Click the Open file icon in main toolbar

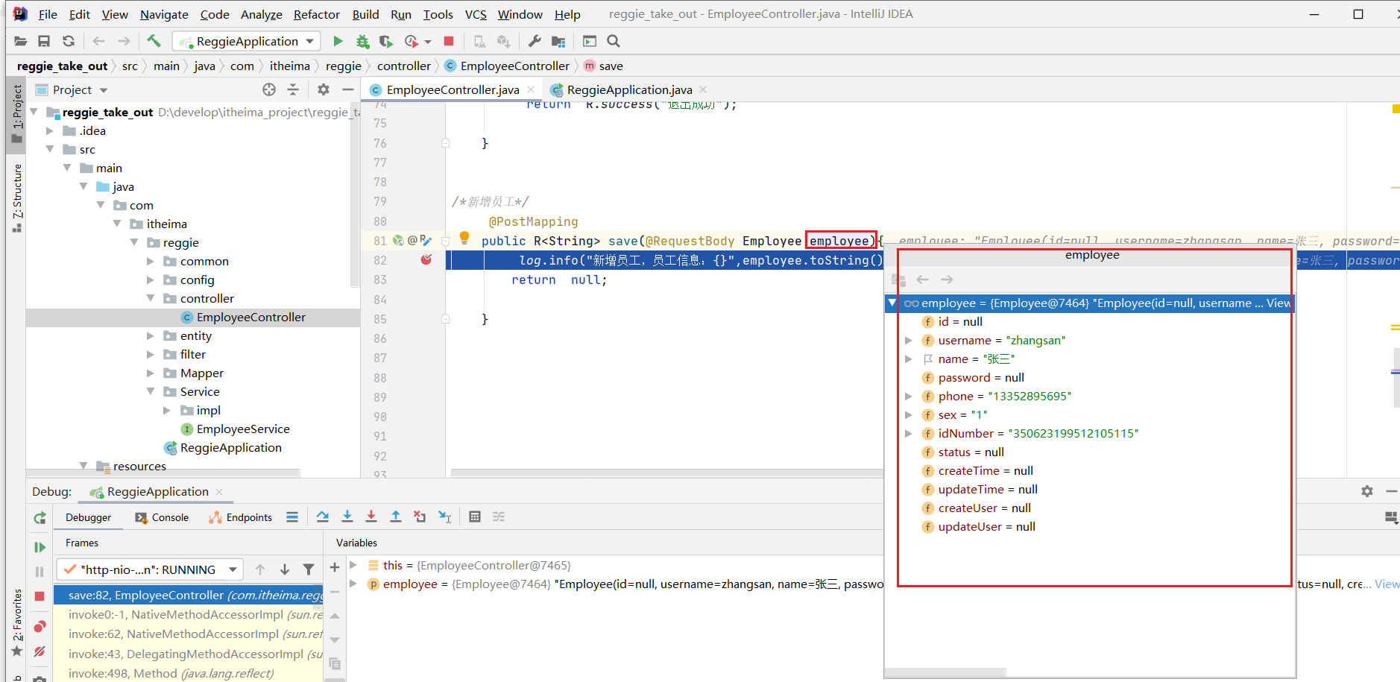tap(20, 41)
